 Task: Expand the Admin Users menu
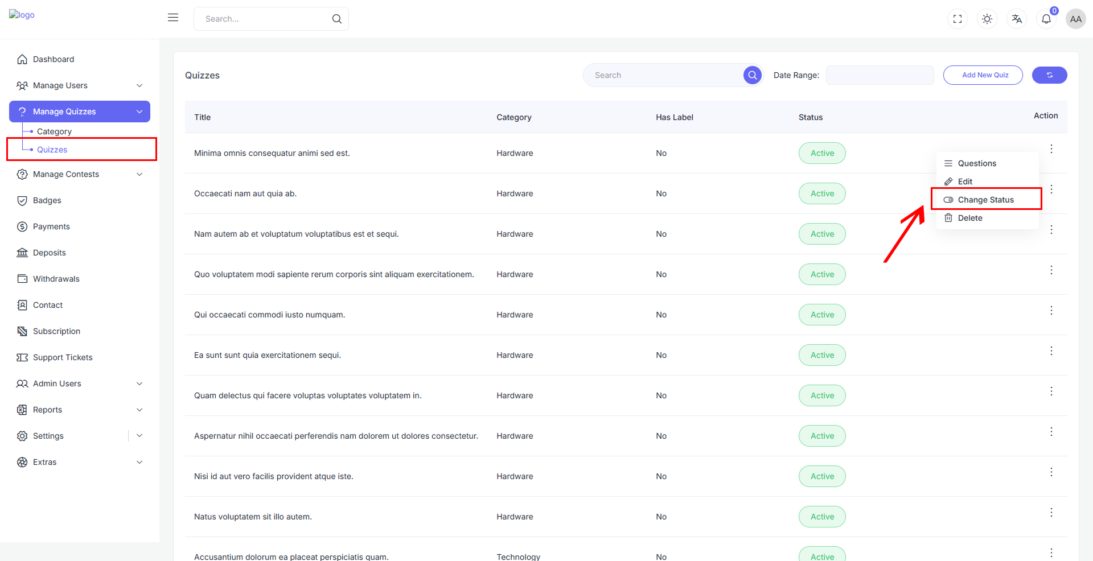(80, 383)
